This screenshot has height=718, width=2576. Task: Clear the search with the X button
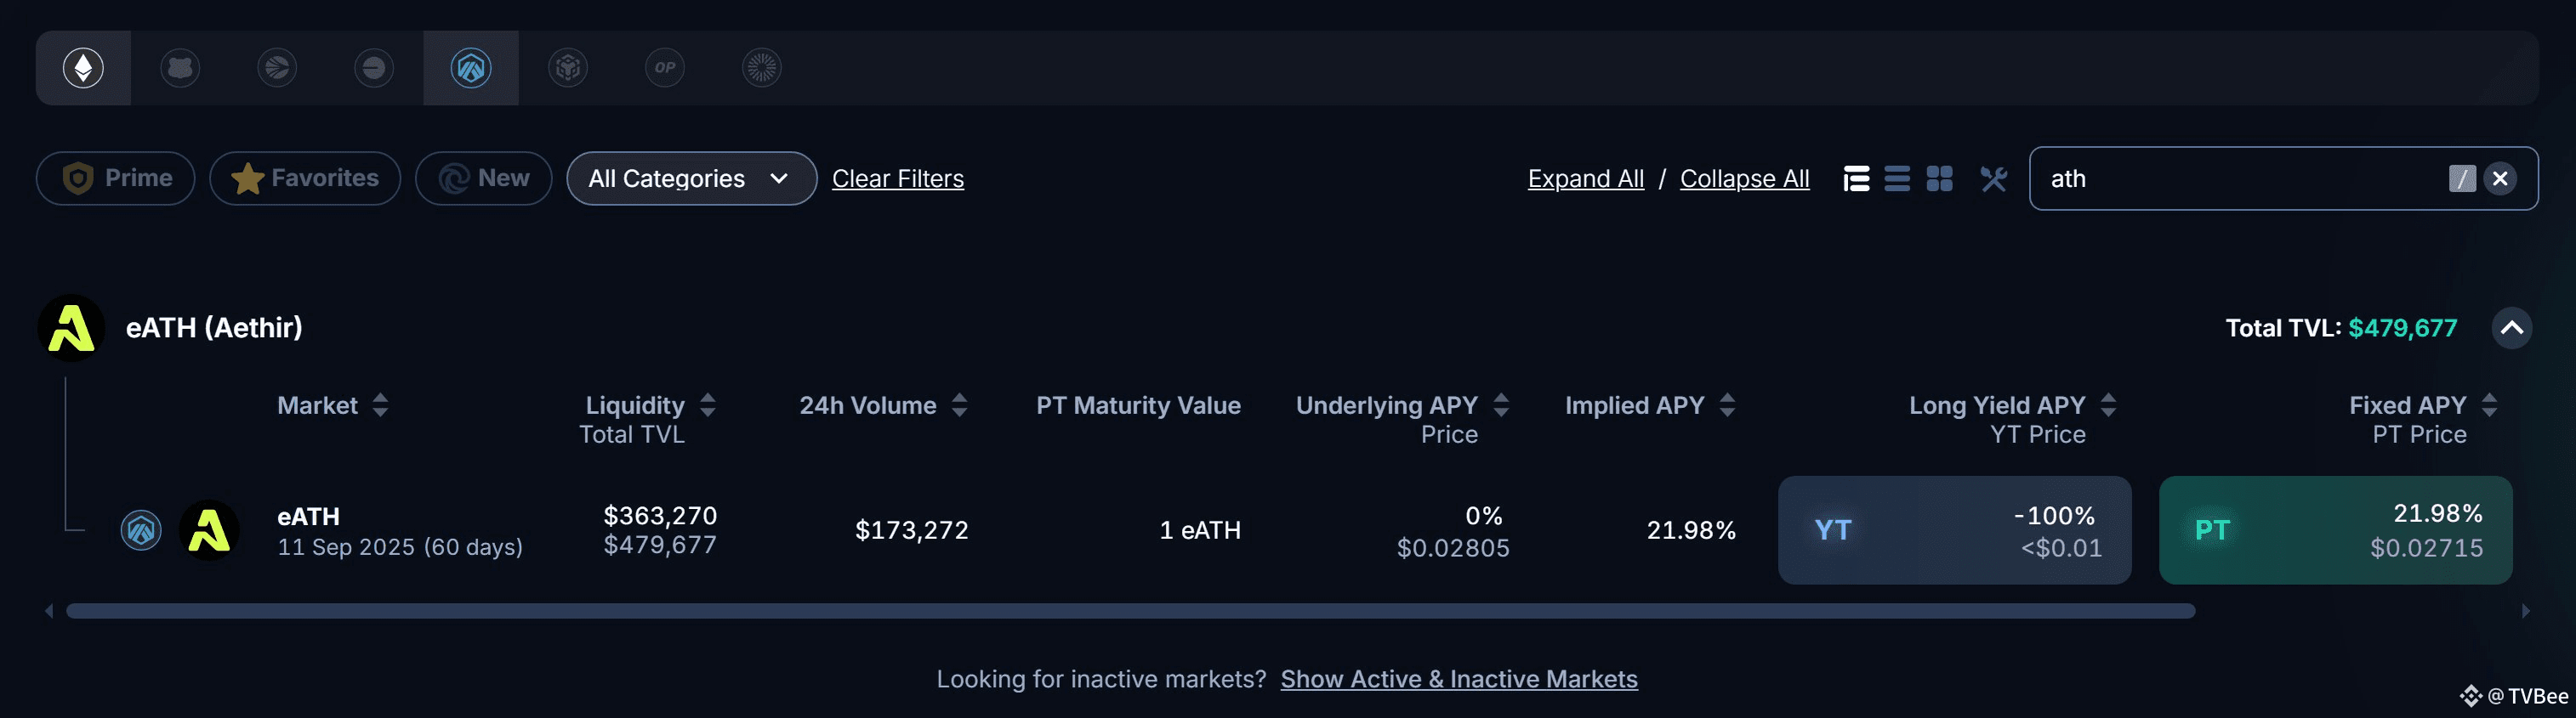coord(2500,178)
